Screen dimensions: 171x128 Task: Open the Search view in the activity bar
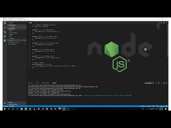coord(5,28)
